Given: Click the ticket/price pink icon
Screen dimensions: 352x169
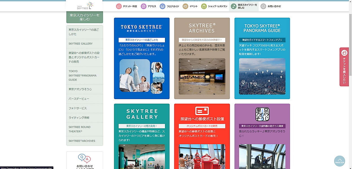Looking at the screenshot, I should pos(119,6).
